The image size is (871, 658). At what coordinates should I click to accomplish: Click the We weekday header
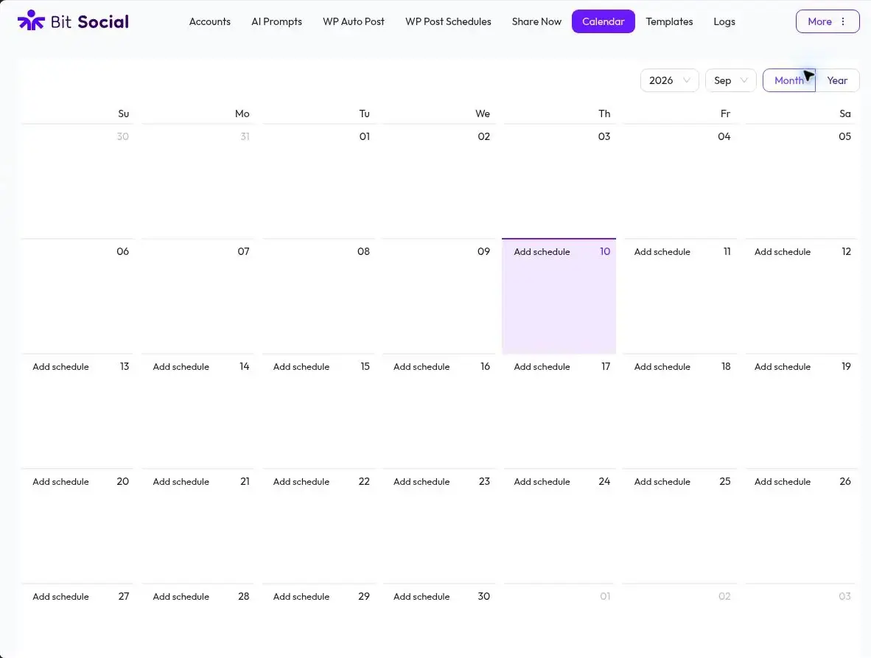tap(482, 113)
